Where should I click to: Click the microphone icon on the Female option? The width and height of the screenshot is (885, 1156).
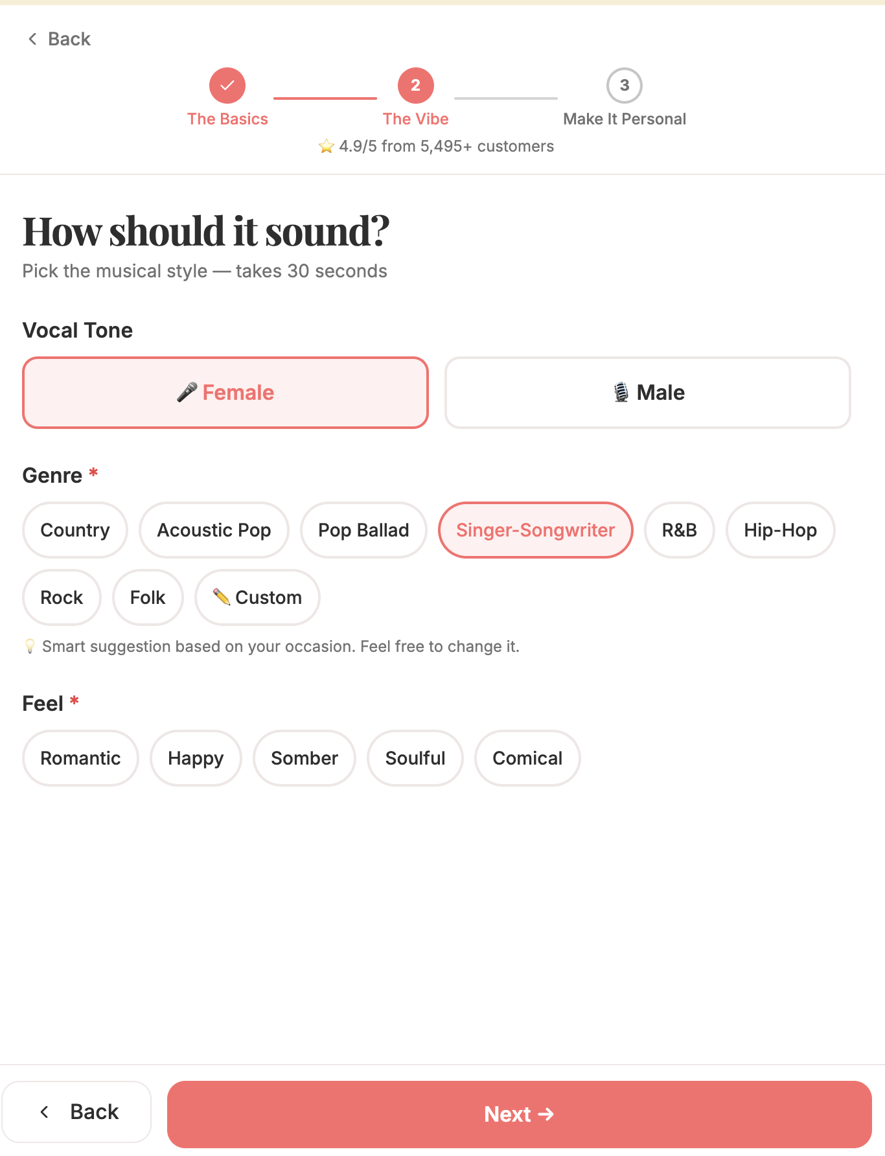pyautogui.click(x=187, y=391)
